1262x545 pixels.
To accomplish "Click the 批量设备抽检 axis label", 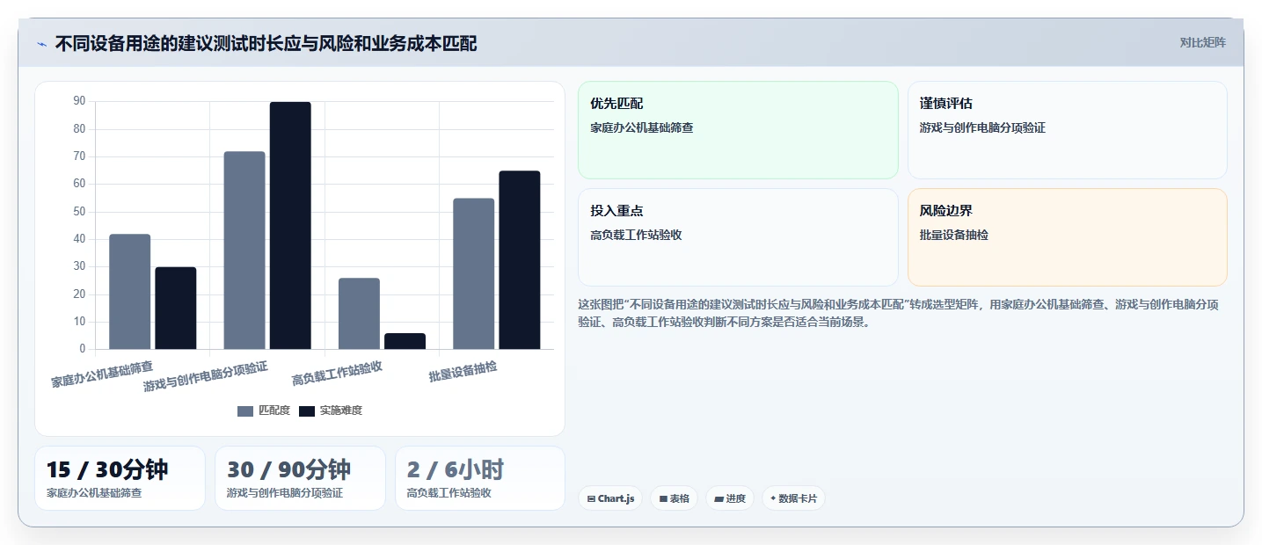I will point(463,372).
